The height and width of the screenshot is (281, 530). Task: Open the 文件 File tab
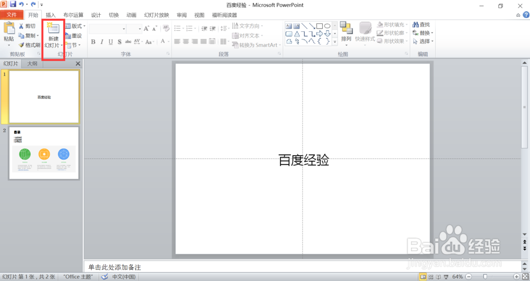(12, 15)
